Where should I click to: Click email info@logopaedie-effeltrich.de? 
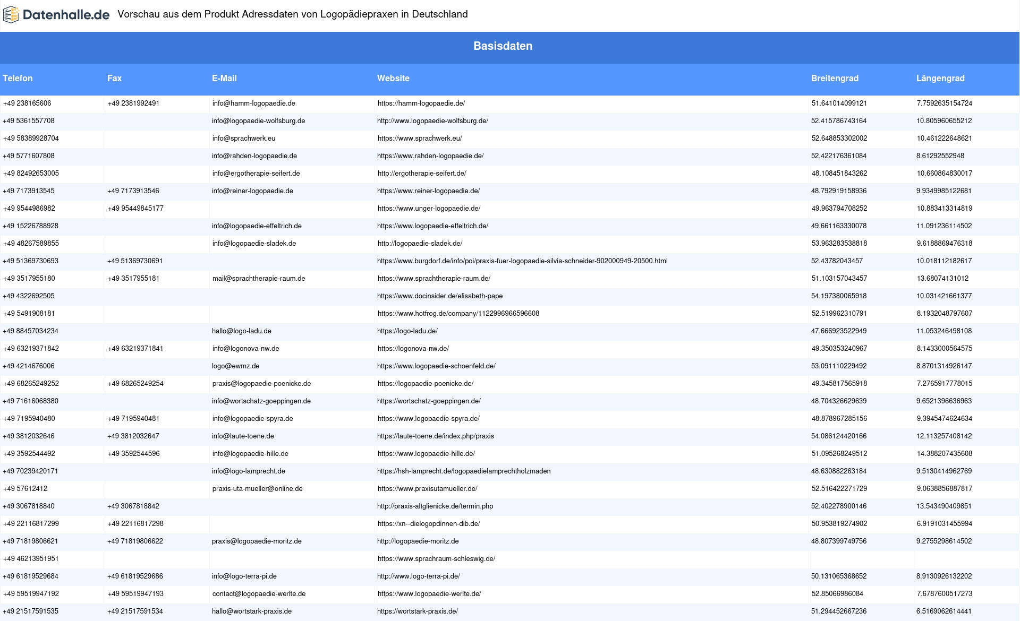click(x=257, y=226)
